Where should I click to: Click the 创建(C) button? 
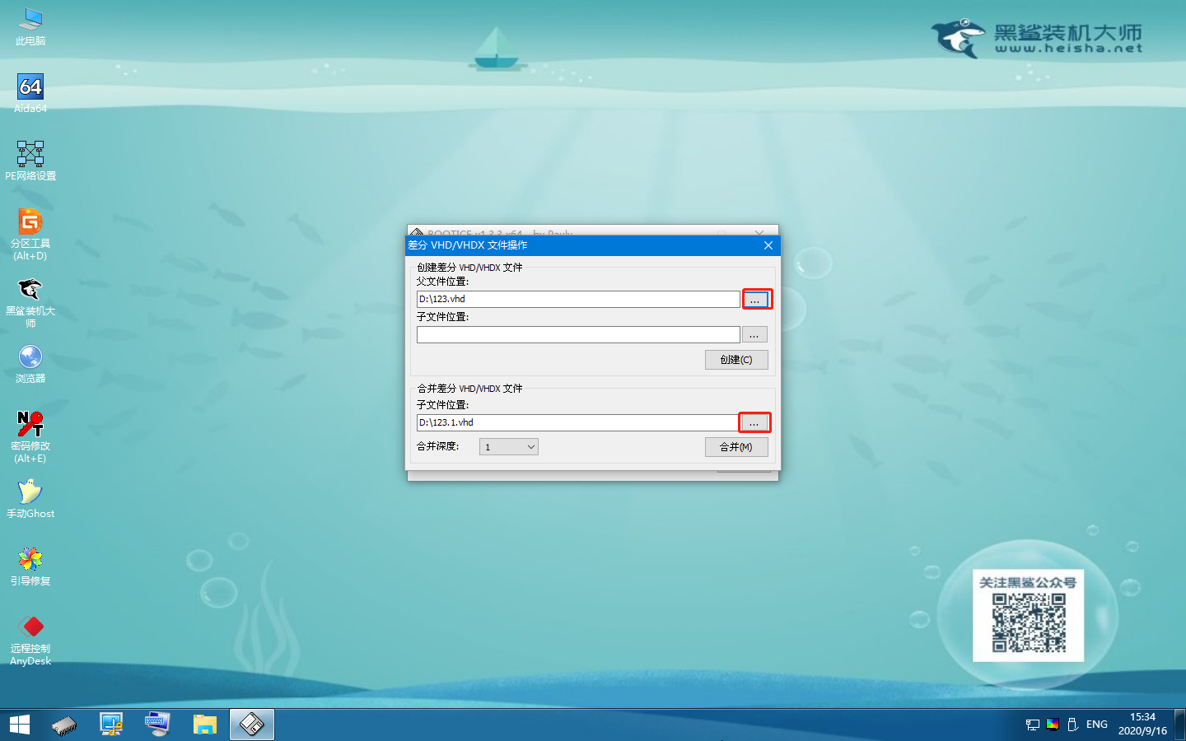(736, 360)
